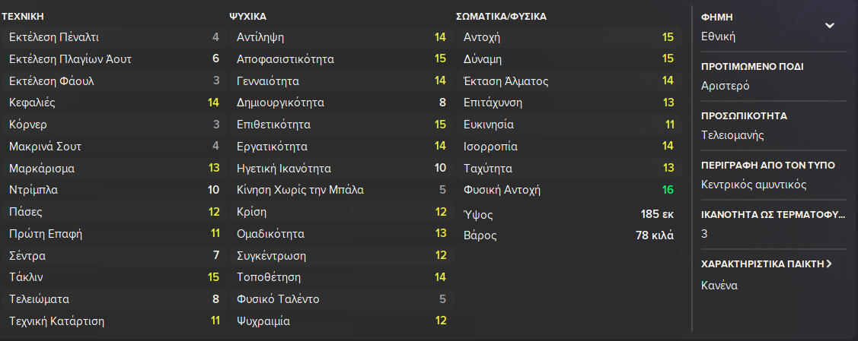The width and height of the screenshot is (858, 341).
Task: Click the Τάκλιν attribute row
Action: pos(113,277)
